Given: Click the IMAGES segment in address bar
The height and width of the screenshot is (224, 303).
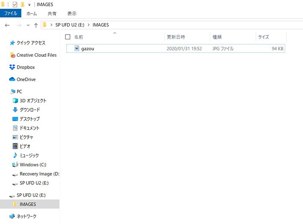Looking at the screenshot, I should click(x=100, y=25).
